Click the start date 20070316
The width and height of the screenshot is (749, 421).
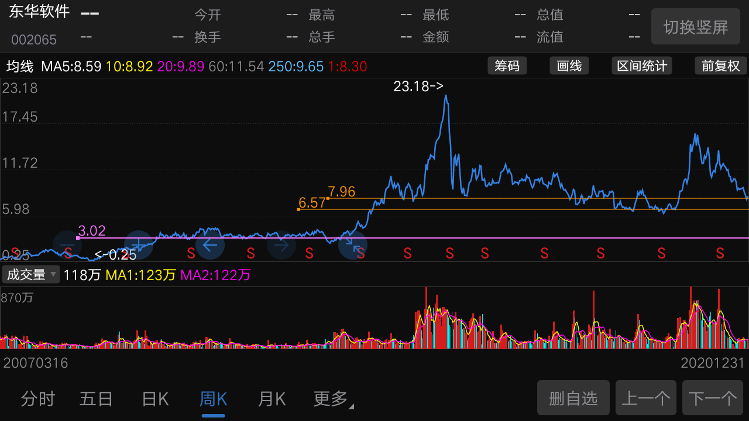(x=36, y=363)
